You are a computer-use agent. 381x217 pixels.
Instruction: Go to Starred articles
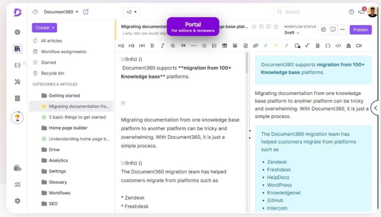pyautogui.click(x=48, y=62)
